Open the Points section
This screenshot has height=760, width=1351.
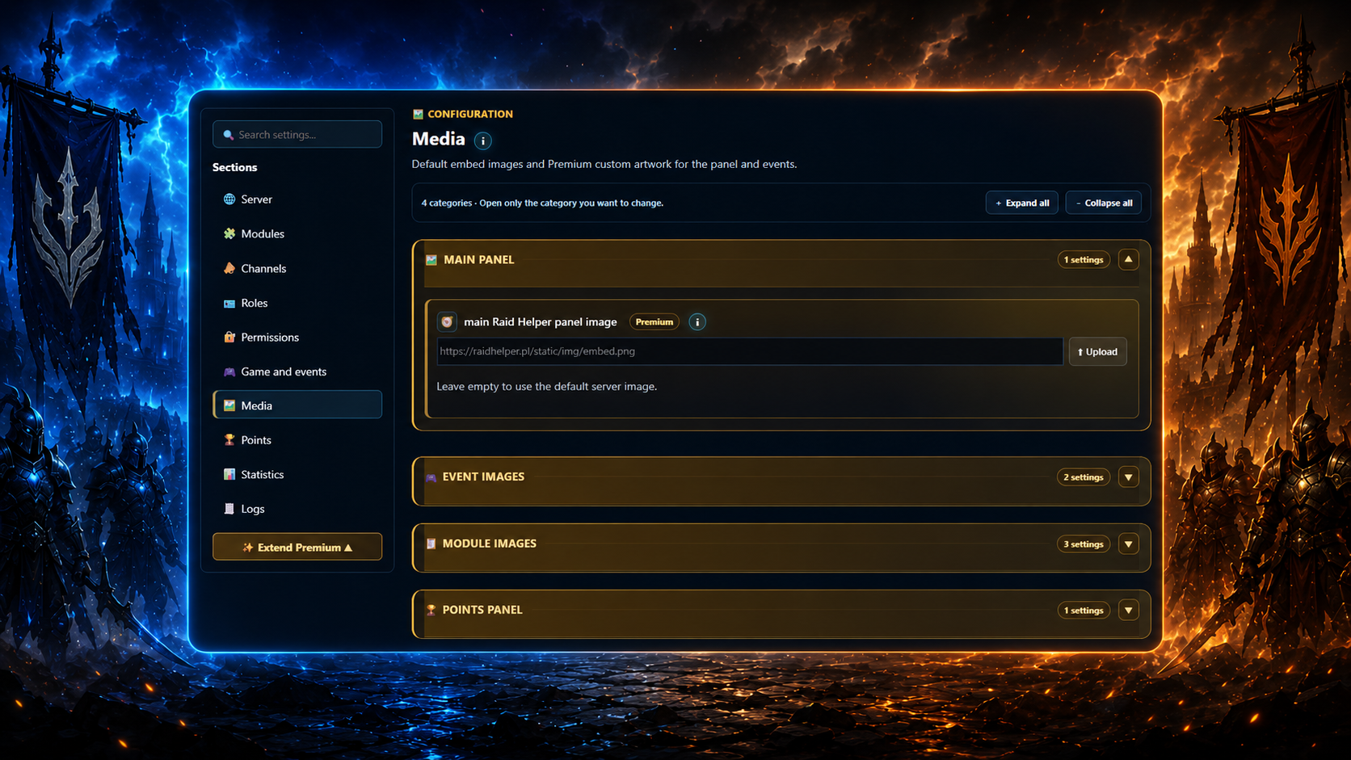coord(297,440)
